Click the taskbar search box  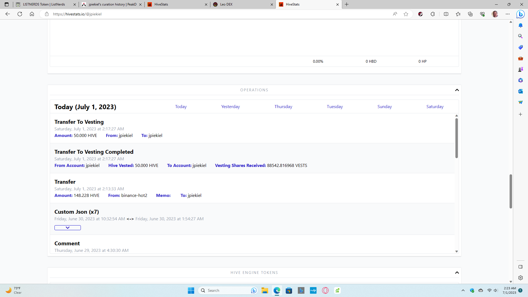(226, 290)
